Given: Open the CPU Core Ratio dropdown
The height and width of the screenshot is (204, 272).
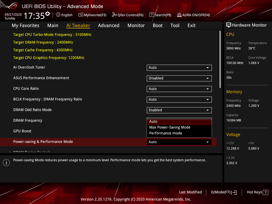Looking at the screenshot, I should coord(179,89).
